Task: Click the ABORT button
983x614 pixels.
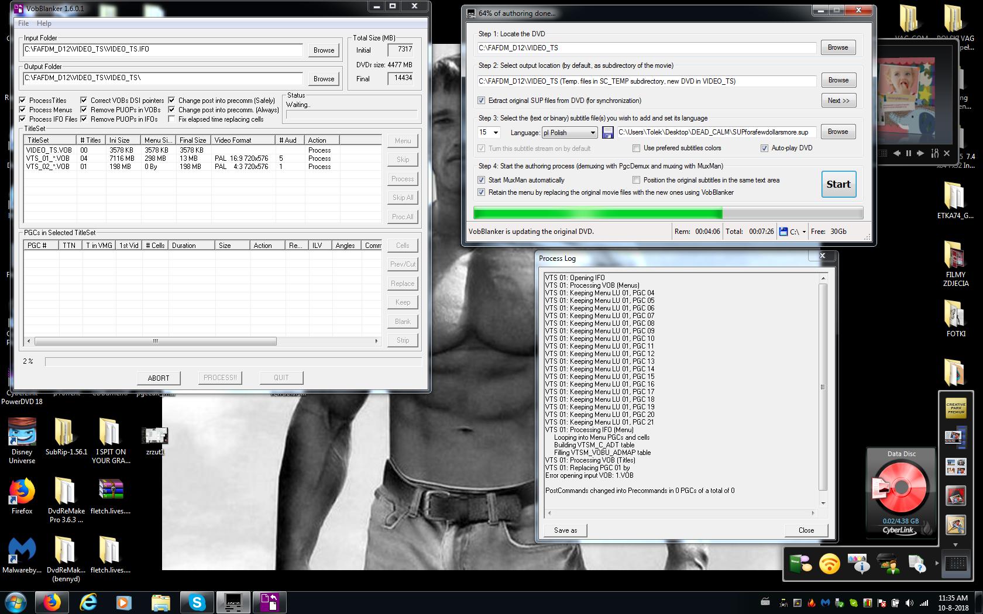Action: pyautogui.click(x=158, y=378)
